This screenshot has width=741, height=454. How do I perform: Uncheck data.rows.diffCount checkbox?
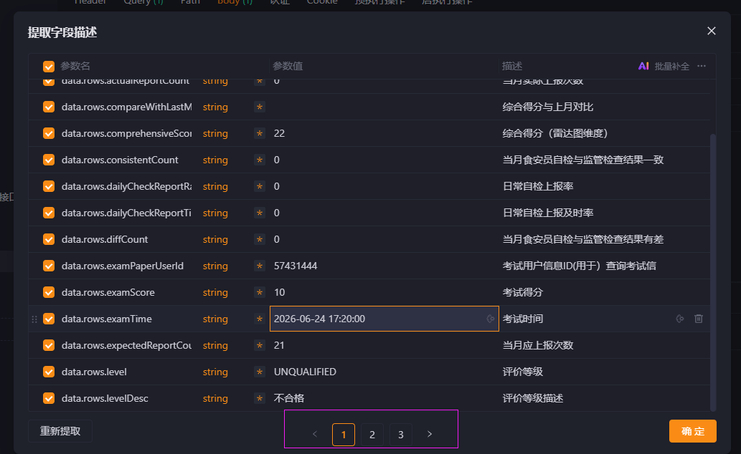[49, 240]
